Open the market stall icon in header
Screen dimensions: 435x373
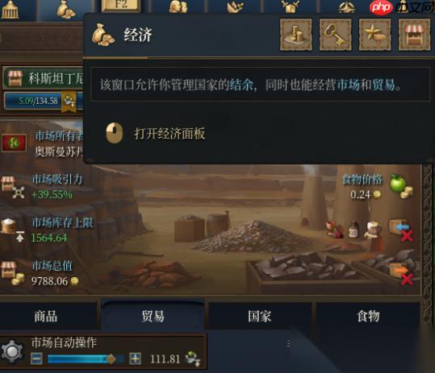[415, 35]
